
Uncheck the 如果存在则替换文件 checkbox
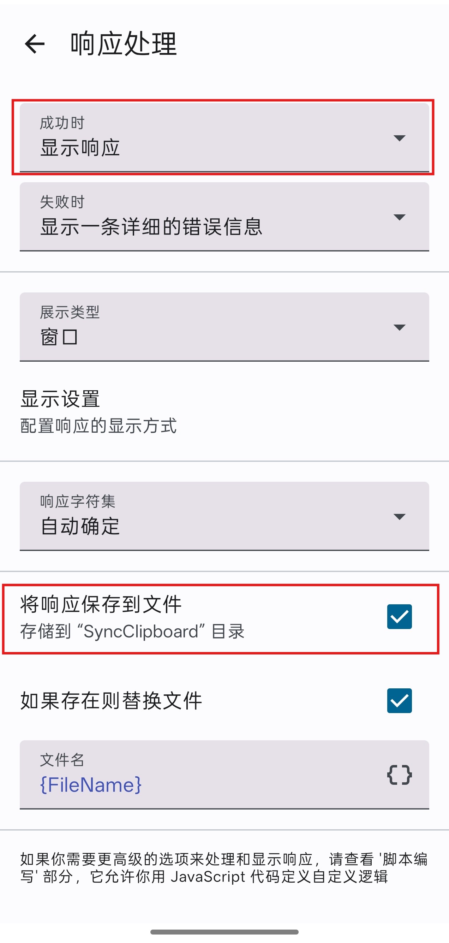click(x=399, y=701)
